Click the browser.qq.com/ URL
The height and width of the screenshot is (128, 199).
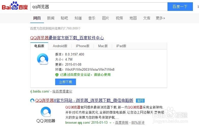[78, 123]
